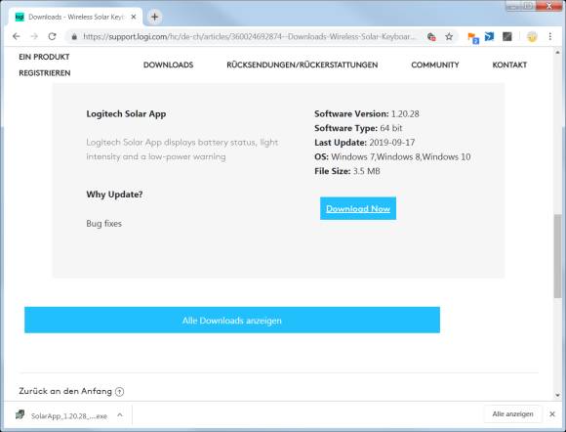
Task: Click the Logitech Solar App heading
Action: click(x=126, y=114)
